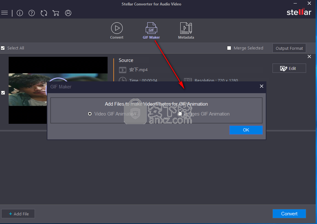Open the help question mark icon

pos(31,13)
